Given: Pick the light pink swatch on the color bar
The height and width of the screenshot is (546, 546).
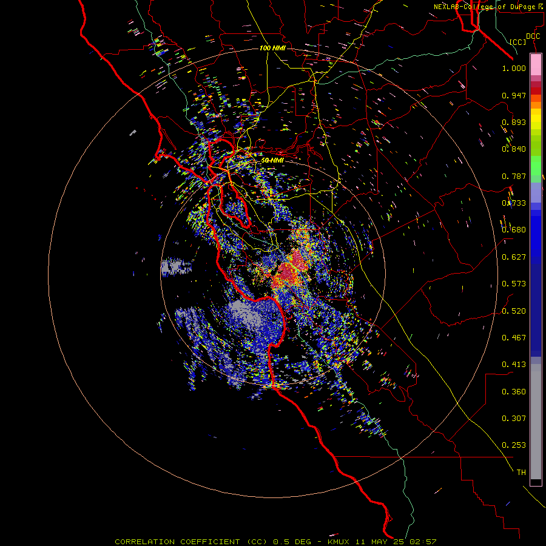Looking at the screenshot, I should tap(536, 64).
